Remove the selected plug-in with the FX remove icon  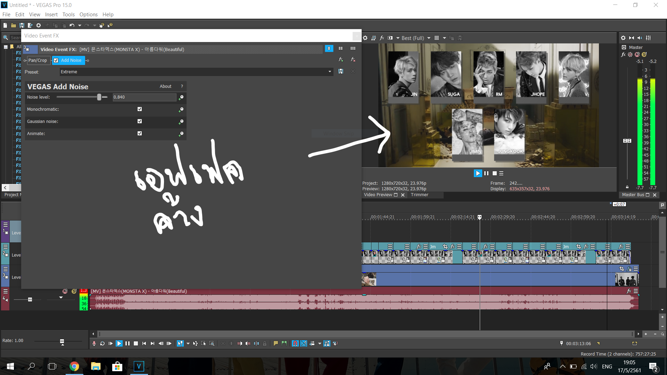(353, 60)
